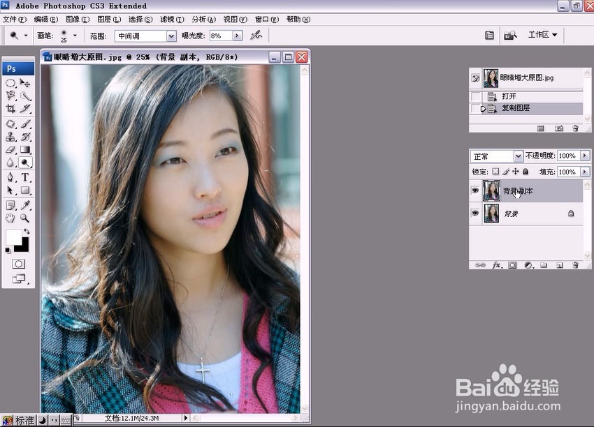Viewport: 594px width, 427px height.
Task: Hide the 背景 副本 layer
Action: (475, 190)
